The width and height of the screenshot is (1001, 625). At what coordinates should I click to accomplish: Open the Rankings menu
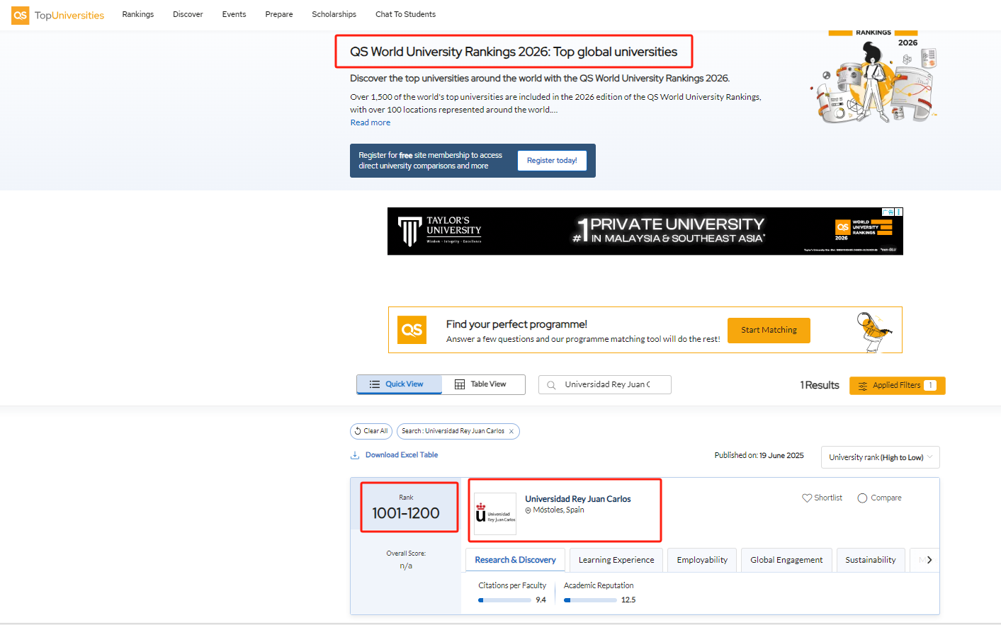[138, 14]
